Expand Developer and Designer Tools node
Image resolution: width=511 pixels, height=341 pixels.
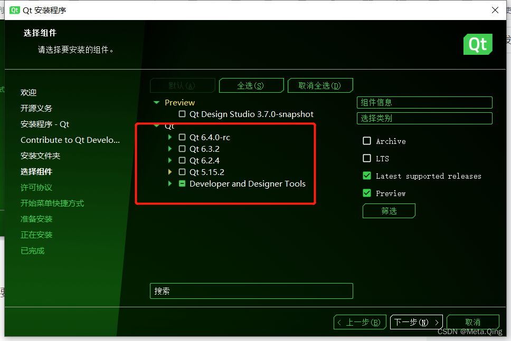click(x=170, y=183)
